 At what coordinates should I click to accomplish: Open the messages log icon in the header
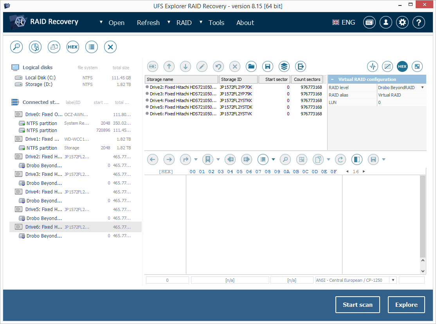[369, 23]
